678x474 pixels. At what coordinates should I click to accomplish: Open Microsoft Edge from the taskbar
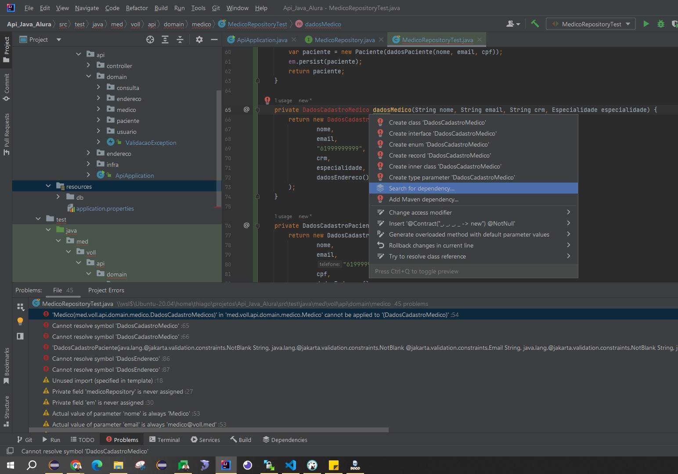point(97,465)
